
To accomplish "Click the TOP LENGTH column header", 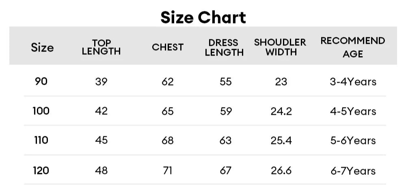I will tap(101, 47).
